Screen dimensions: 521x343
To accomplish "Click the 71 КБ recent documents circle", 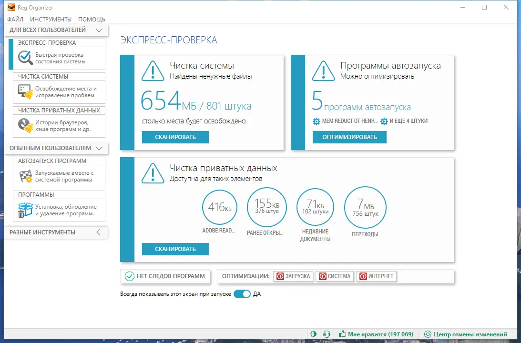I will point(316,207).
